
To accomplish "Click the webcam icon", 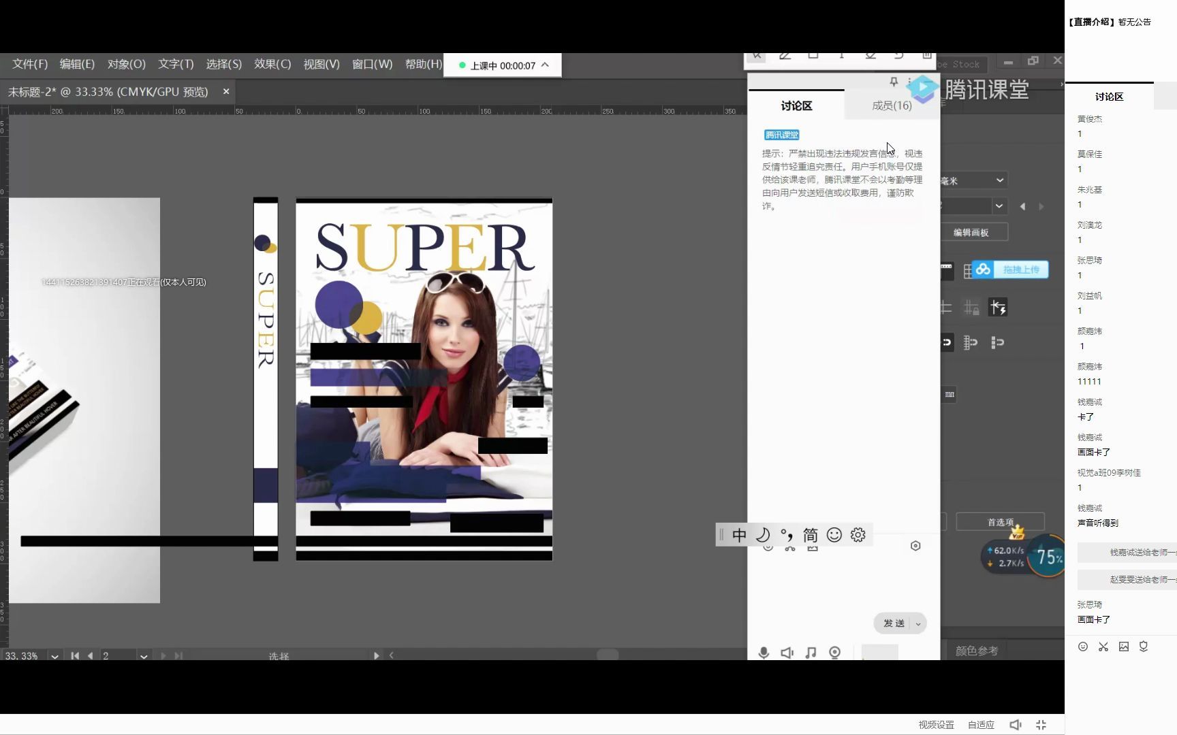I will click(x=834, y=653).
